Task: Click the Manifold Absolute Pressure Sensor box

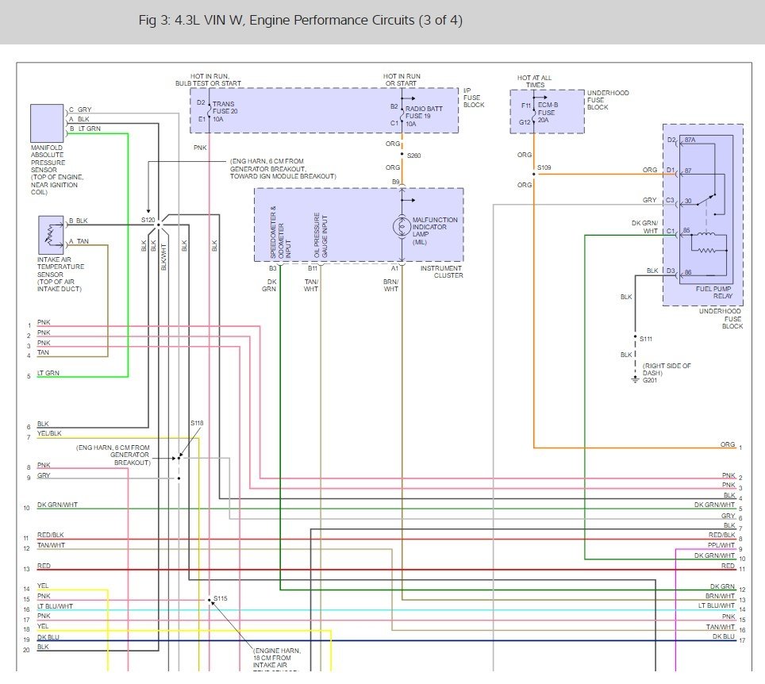Action: (47, 123)
